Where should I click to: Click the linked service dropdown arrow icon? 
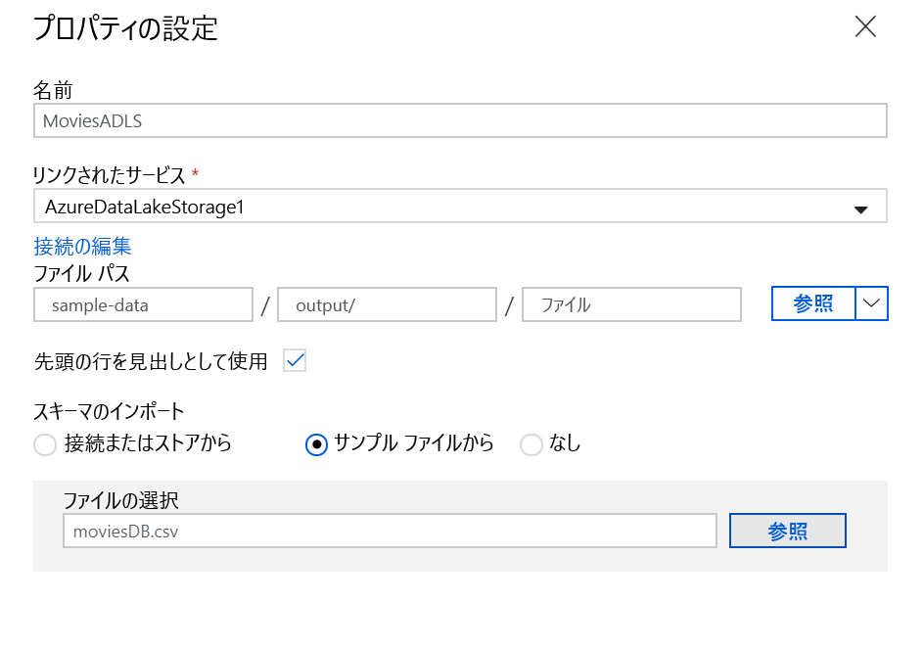860,206
